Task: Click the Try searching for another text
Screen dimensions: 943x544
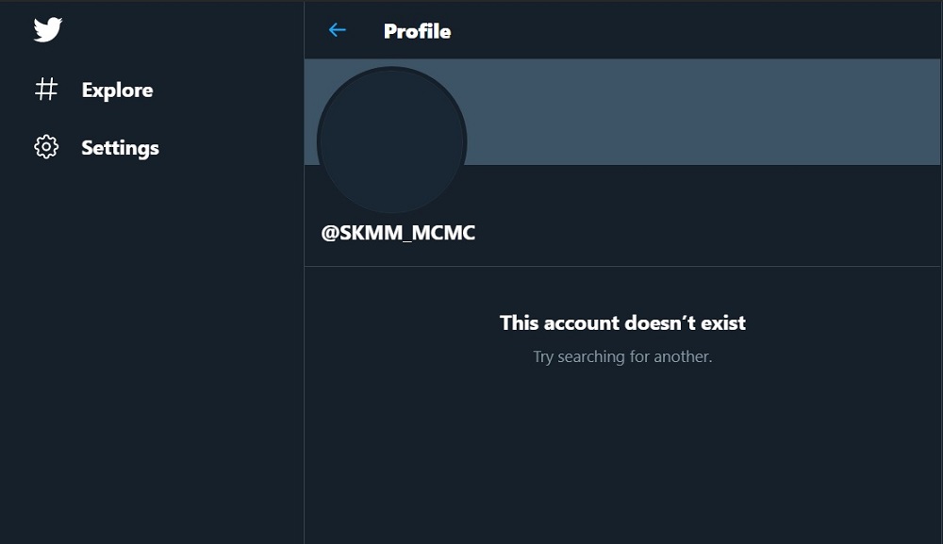Action: coord(622,356)
